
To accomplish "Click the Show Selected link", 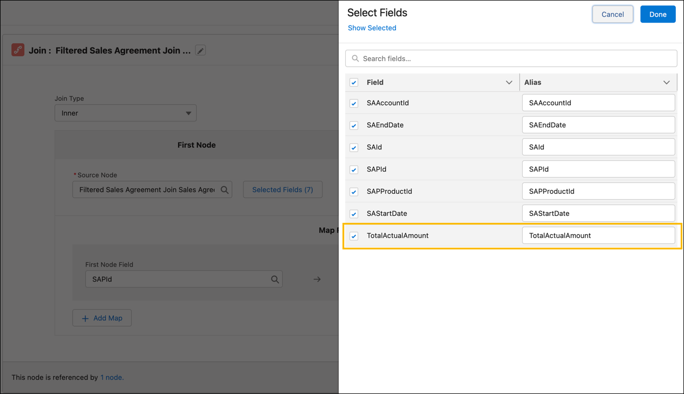I will [x=372, y=28].
